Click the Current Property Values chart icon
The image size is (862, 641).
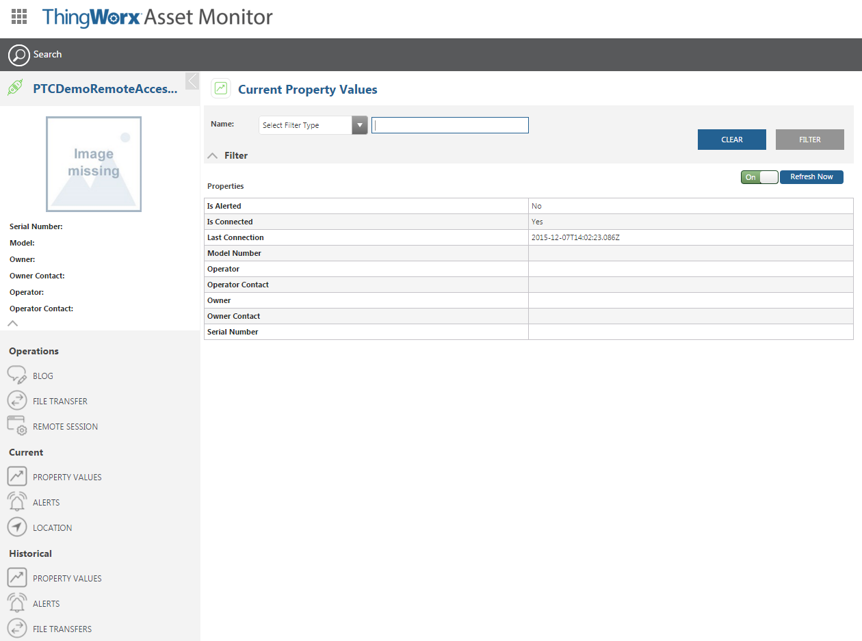point(220,88)
